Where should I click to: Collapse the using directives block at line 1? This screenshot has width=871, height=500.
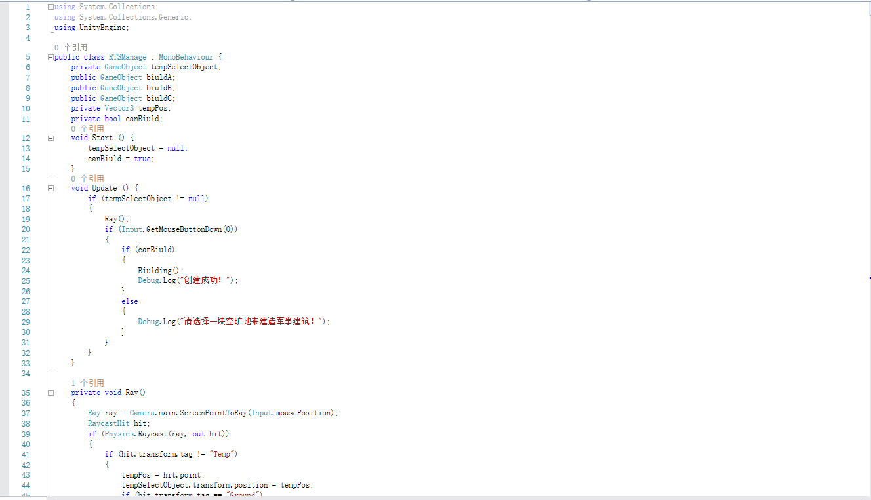51,7
